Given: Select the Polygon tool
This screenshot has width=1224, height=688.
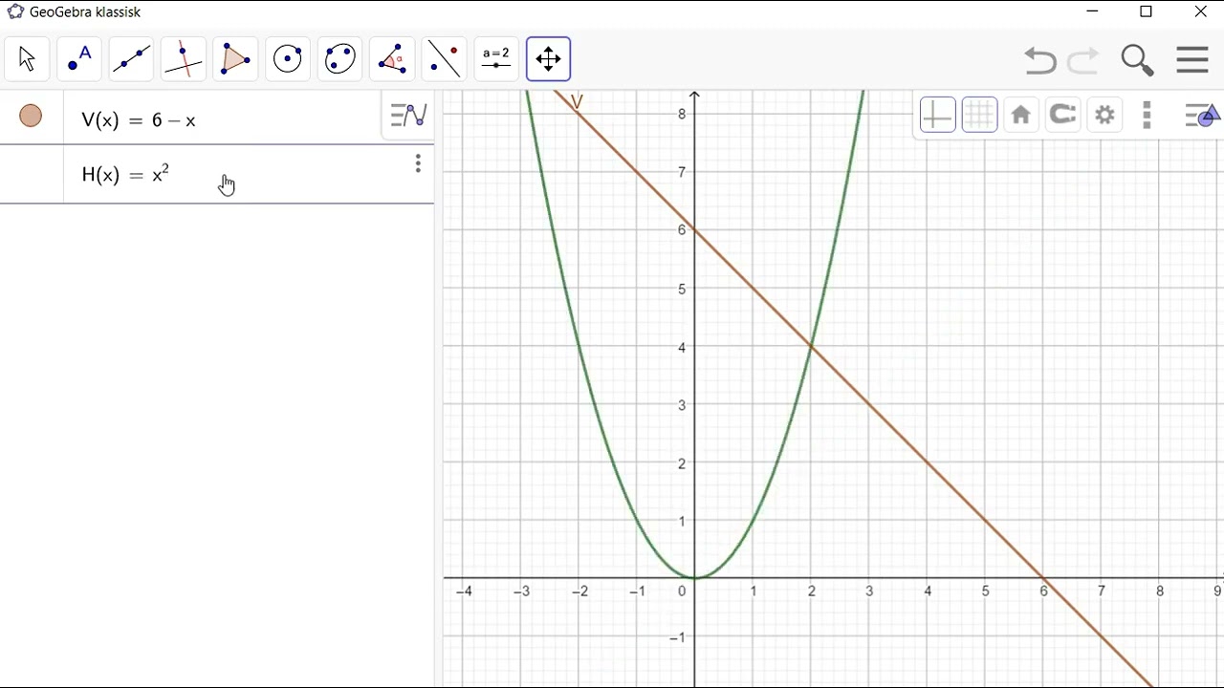Looking at the screenshot, I should coord(235,59).
